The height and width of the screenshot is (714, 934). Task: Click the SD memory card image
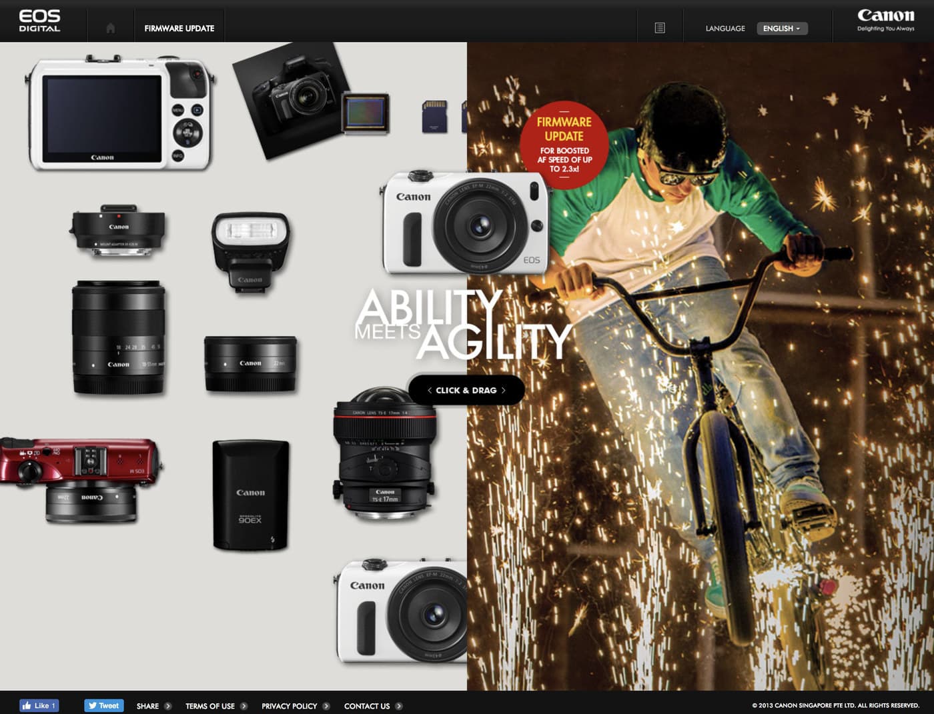pos(435,116)
